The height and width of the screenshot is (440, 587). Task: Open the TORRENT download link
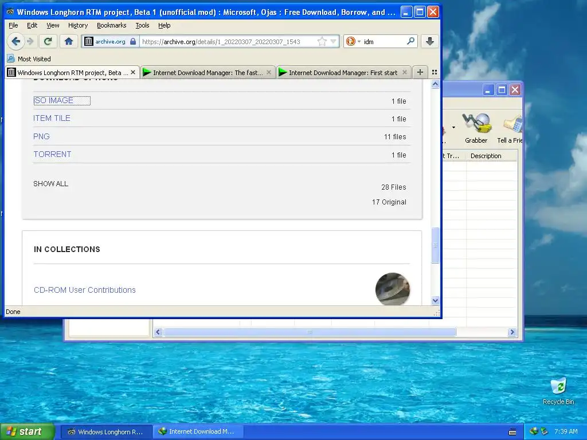(x=52, y=154)
